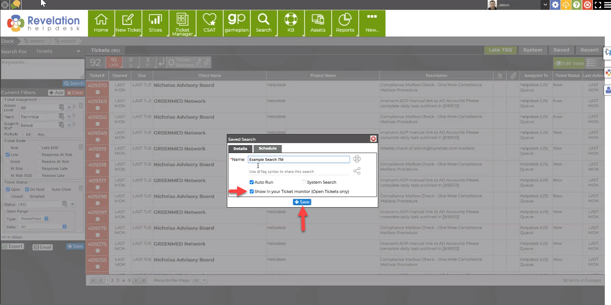Open Ticket Manager from the toolbar
The image size is (611, 305).
[182, 23]
